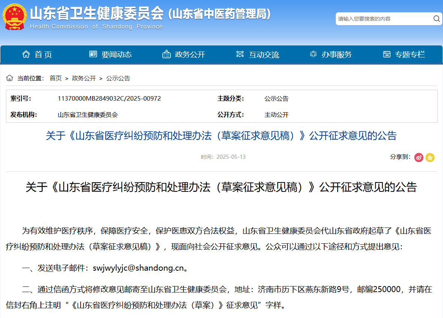Viewport: 443px width, 318px height.
Task: Click the national emblem logo
Action: point(14,17)
